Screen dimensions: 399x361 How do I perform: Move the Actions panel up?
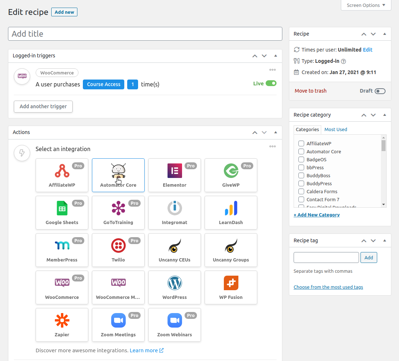(255, 132)
